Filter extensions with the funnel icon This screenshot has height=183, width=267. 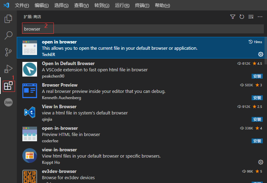click(233, 17)
